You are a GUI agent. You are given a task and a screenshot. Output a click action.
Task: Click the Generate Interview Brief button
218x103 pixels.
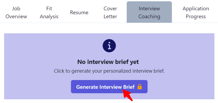click(x=109, y=87)
